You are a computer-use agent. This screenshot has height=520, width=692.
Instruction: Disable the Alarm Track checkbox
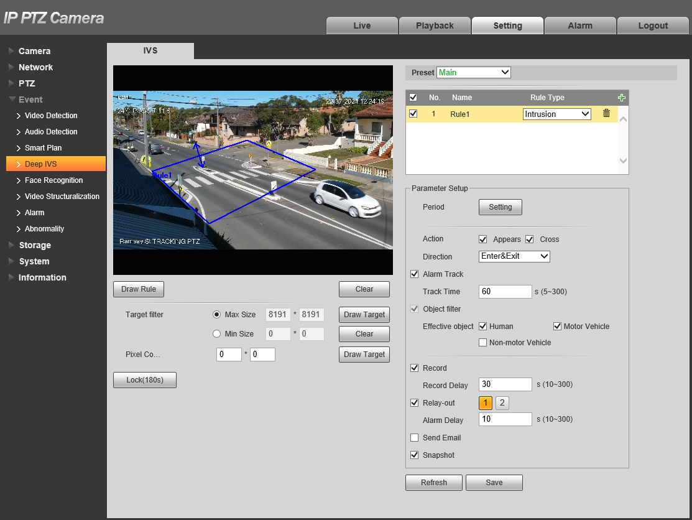(415, 274)
